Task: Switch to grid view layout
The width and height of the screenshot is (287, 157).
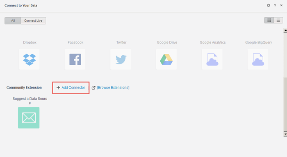Action: tap(269, 20)
